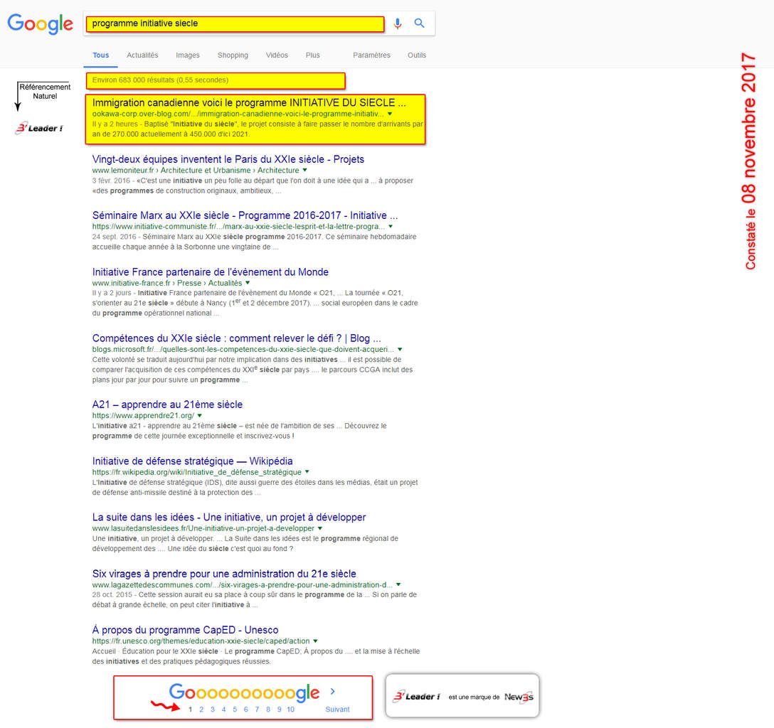Open 'Compétences du XXIe siècle' result
This screenshot has height=728, width=774.
pyautogui.click(x=236, y=338)
